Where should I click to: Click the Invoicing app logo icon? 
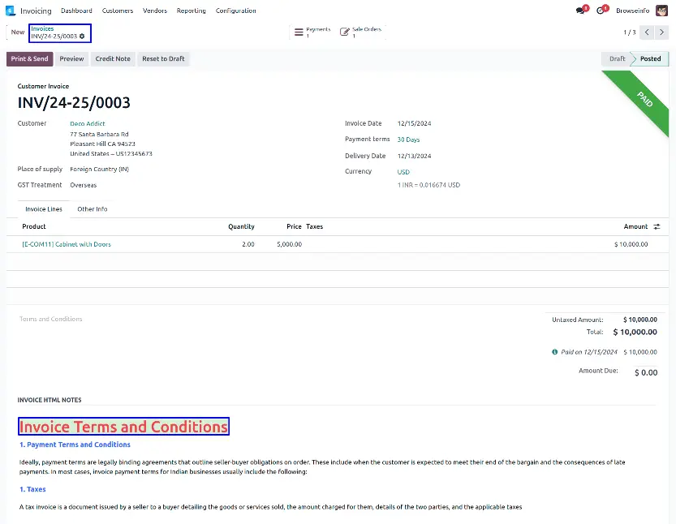[11, 11]
